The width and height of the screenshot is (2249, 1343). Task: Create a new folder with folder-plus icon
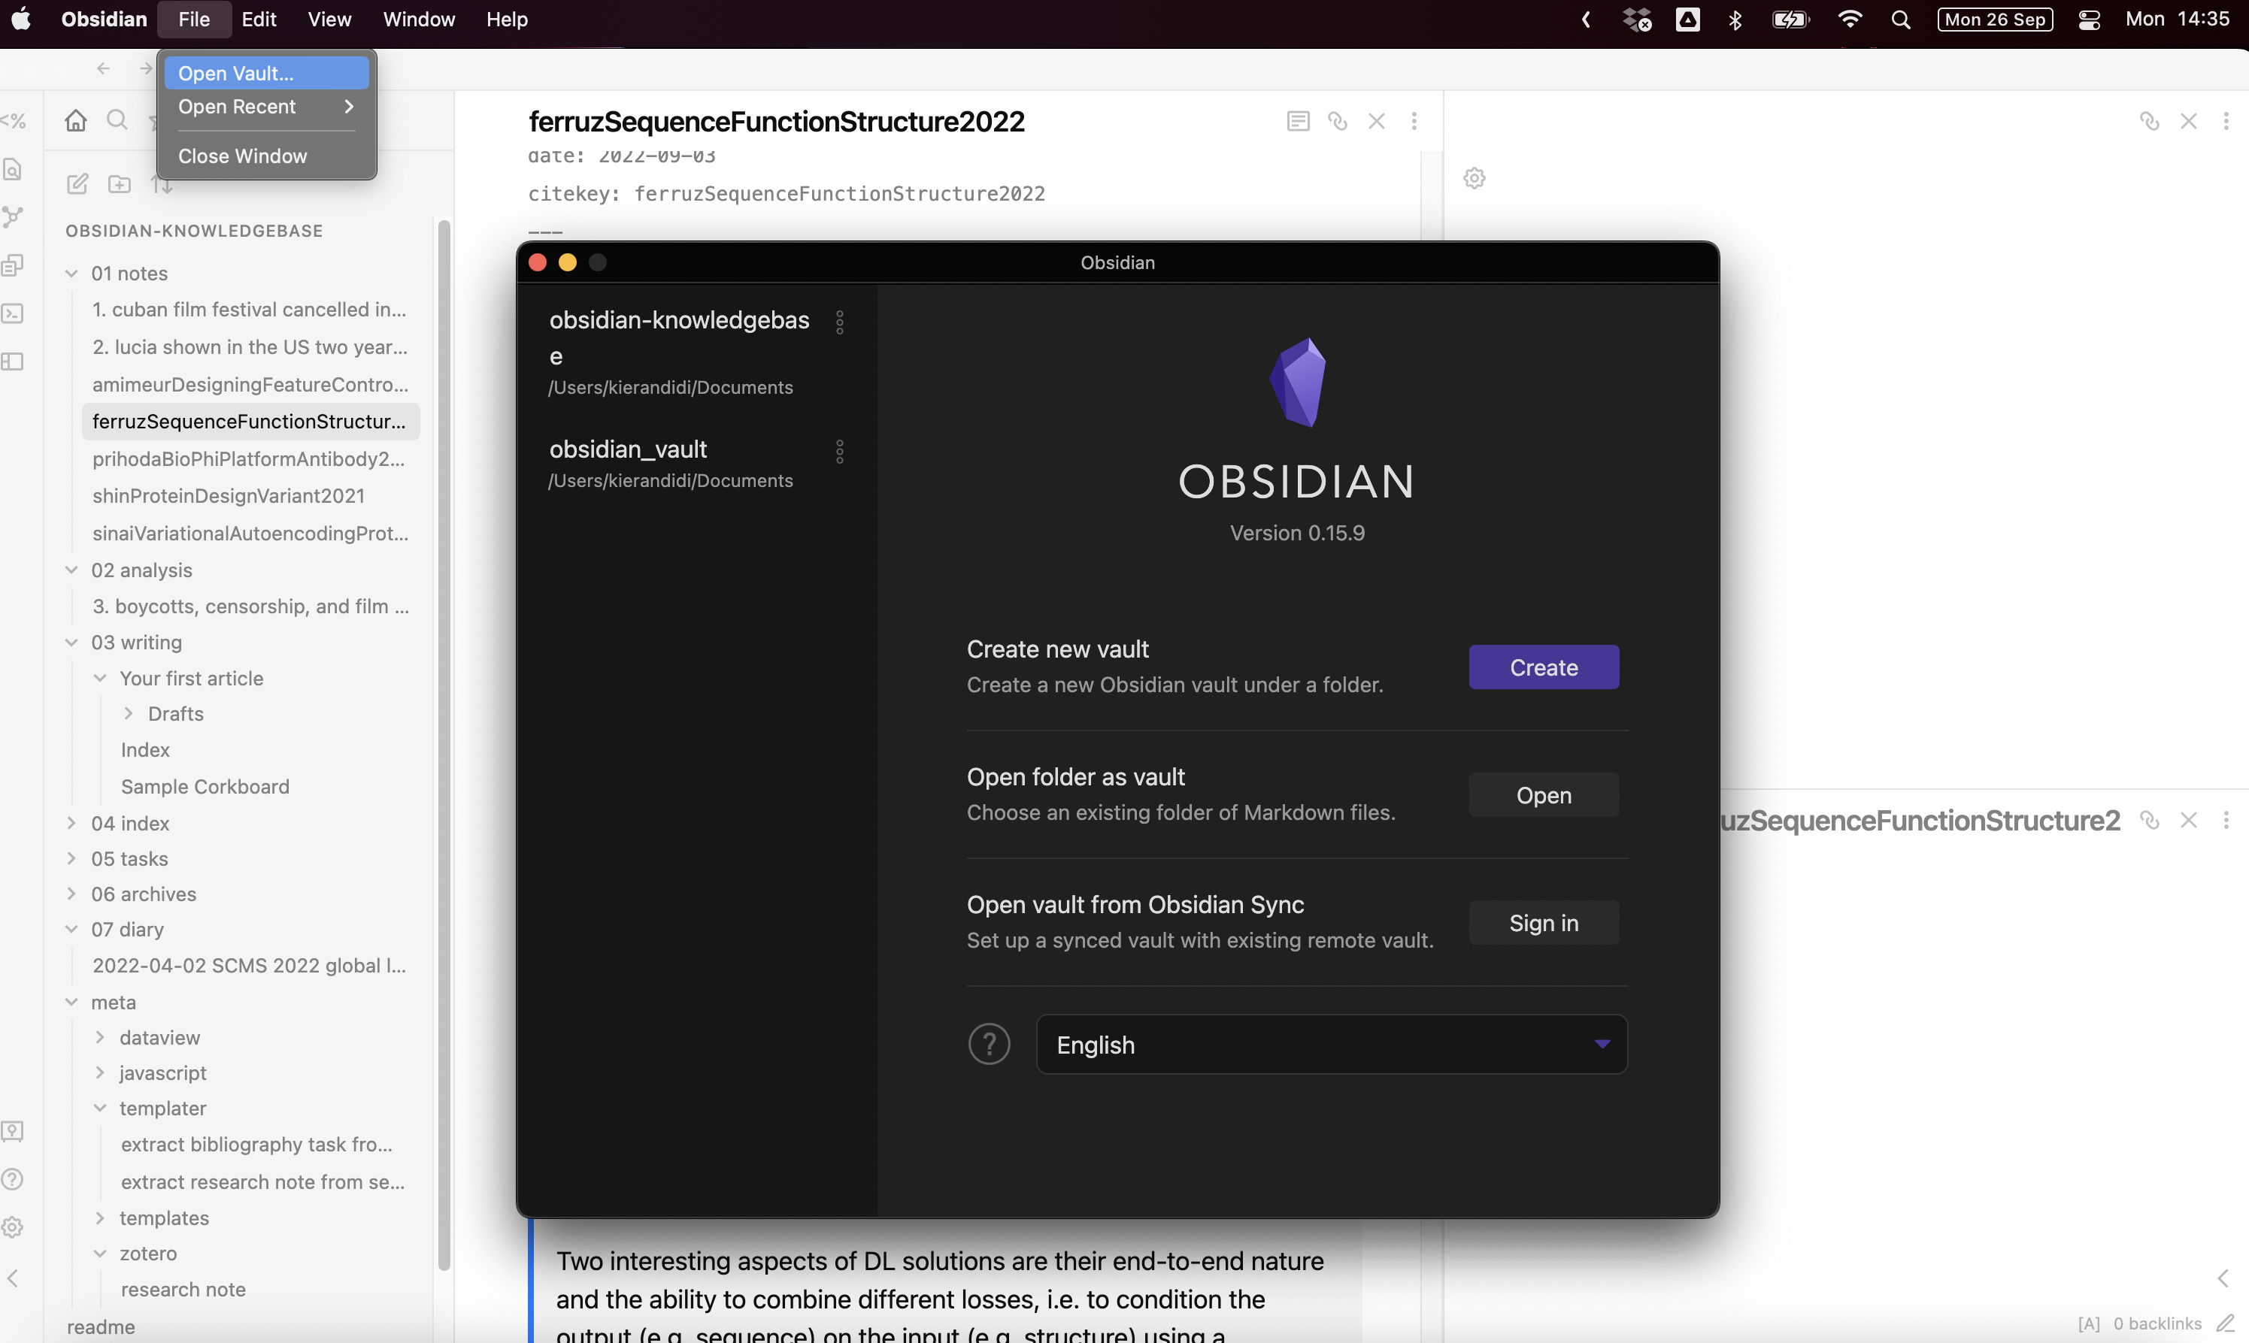point(120,183)
